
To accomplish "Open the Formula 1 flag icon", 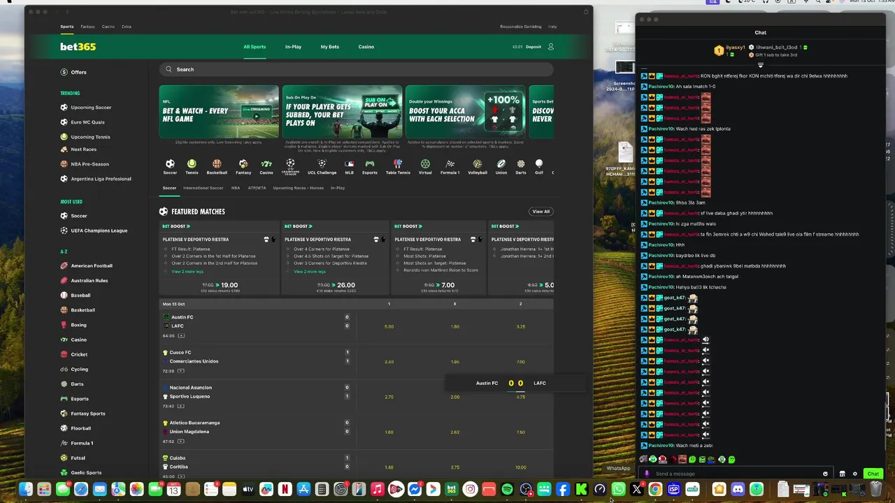I will (x=450, y=164).
